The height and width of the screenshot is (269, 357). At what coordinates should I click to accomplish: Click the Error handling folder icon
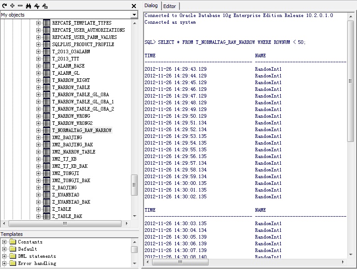pos(13,263)
